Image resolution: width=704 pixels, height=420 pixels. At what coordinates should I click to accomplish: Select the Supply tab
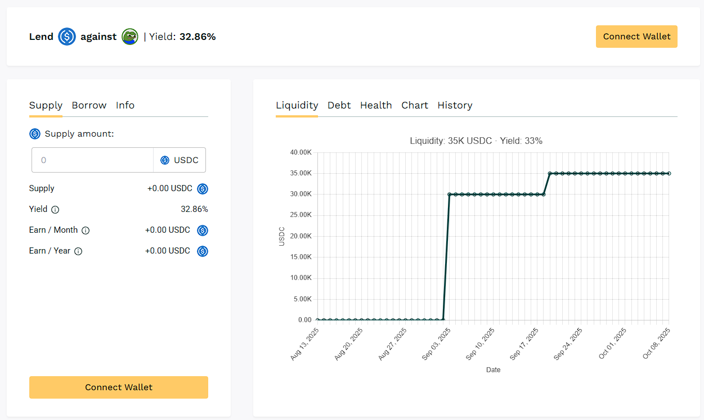(x=46, y=105)
